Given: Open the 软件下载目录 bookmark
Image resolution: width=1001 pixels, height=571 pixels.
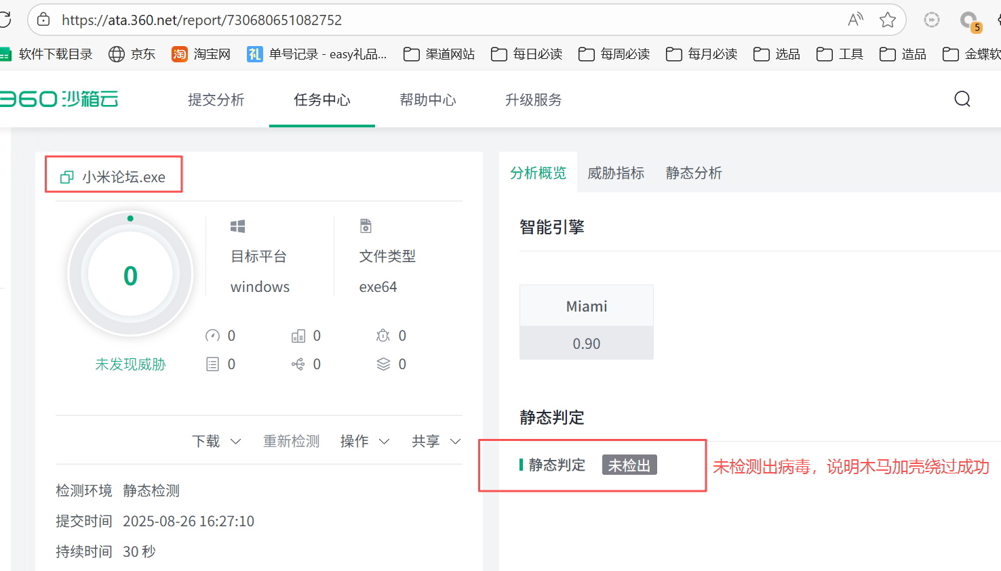Looking at the screenshot, I should 46,54.
